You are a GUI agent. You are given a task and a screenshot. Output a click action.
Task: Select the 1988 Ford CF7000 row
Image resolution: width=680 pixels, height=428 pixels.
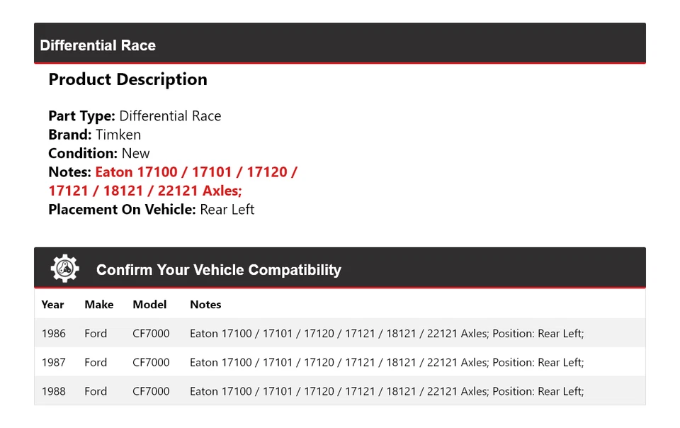339,390
